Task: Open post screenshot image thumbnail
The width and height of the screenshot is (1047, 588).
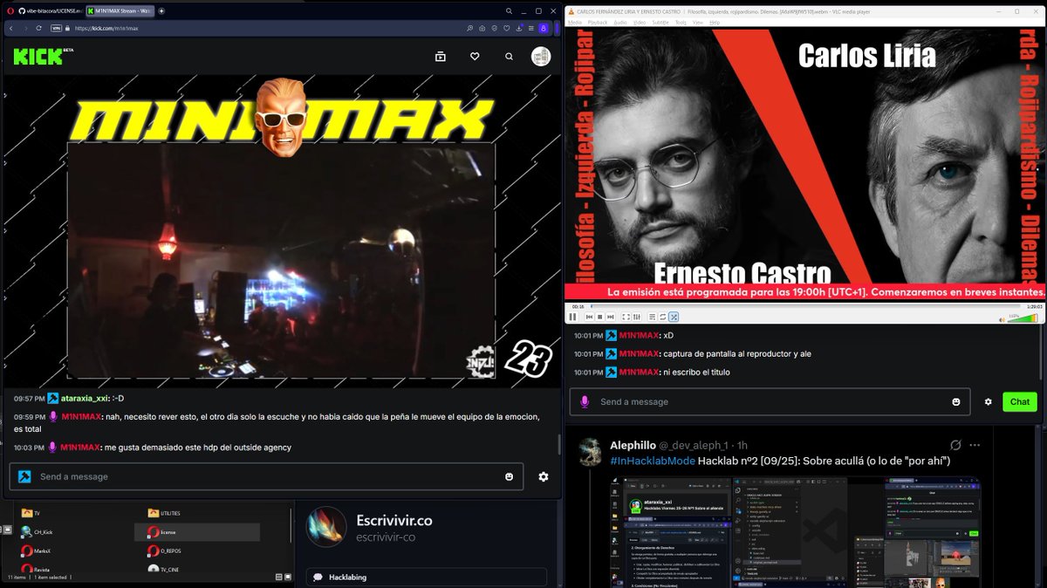Action: coord(794,532)
